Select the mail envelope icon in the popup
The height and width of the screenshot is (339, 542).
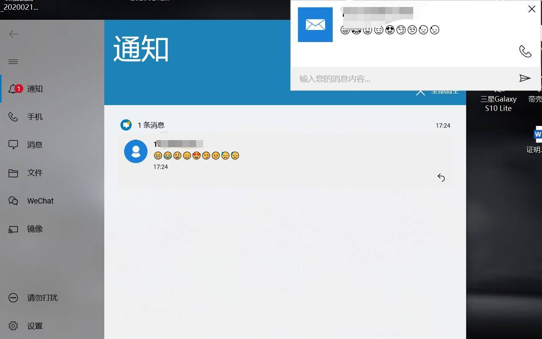[x=315, y=25]
